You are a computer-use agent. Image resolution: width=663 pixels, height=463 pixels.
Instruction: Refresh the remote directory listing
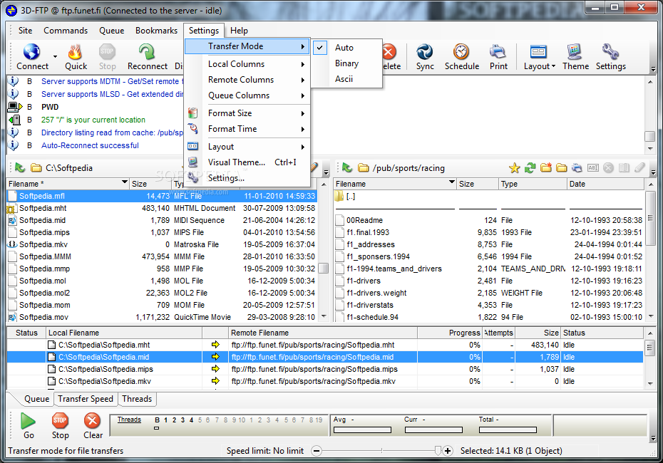[x=530, y=168]
